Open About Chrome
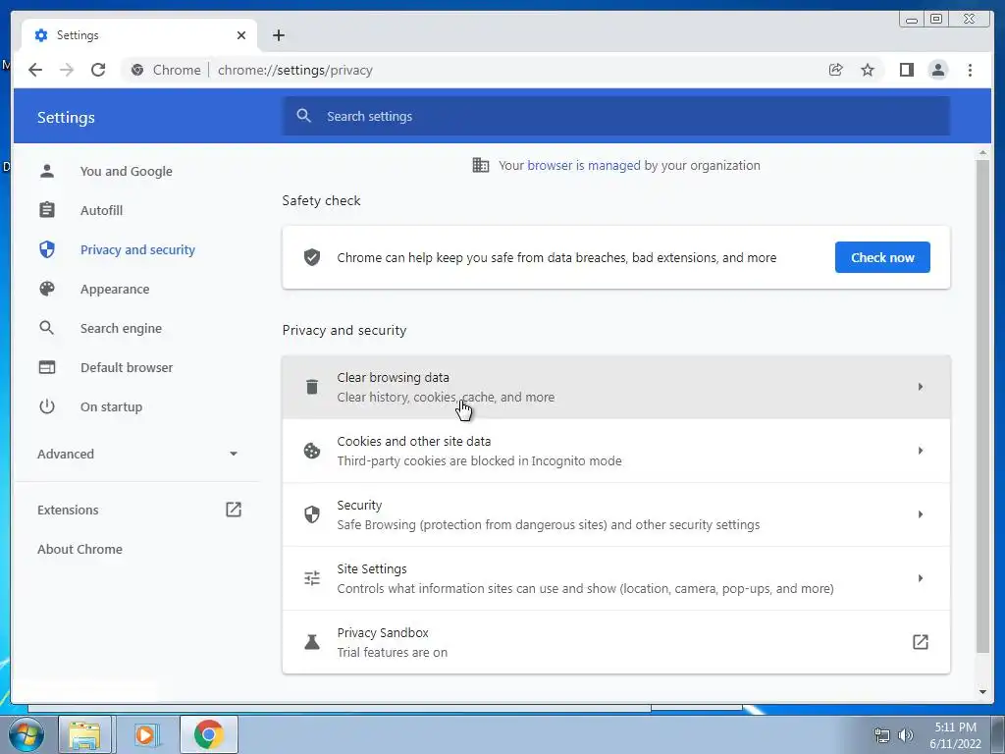 pos(79,549)
